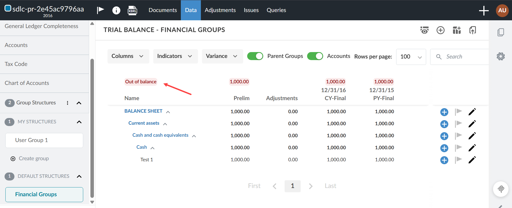Screen dimensions: 512x208
Task: Flag the Test 1 row
Action: point(458,160)
